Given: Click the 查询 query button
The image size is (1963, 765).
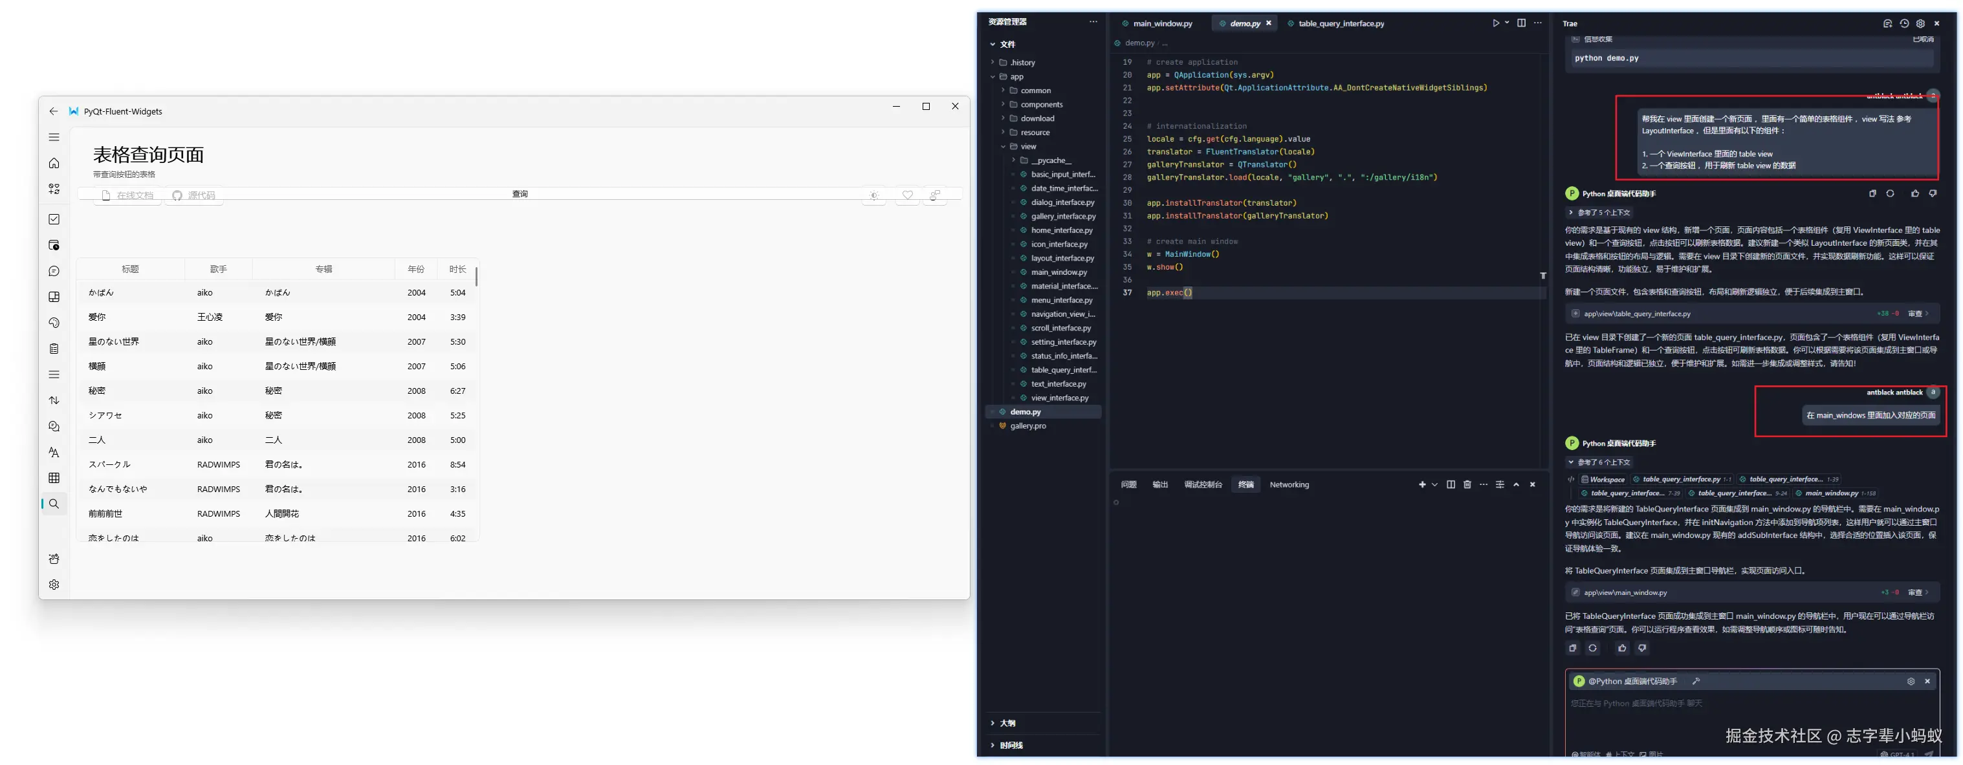Looking at the screenshot, I should click(520, 194).
